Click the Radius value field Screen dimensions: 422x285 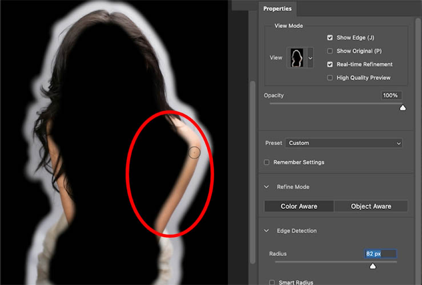point(380,254)
